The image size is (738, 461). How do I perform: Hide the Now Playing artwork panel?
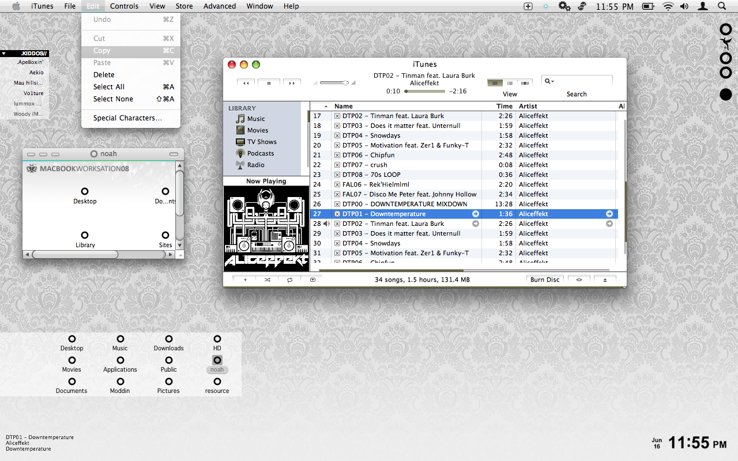coord(312,279)
